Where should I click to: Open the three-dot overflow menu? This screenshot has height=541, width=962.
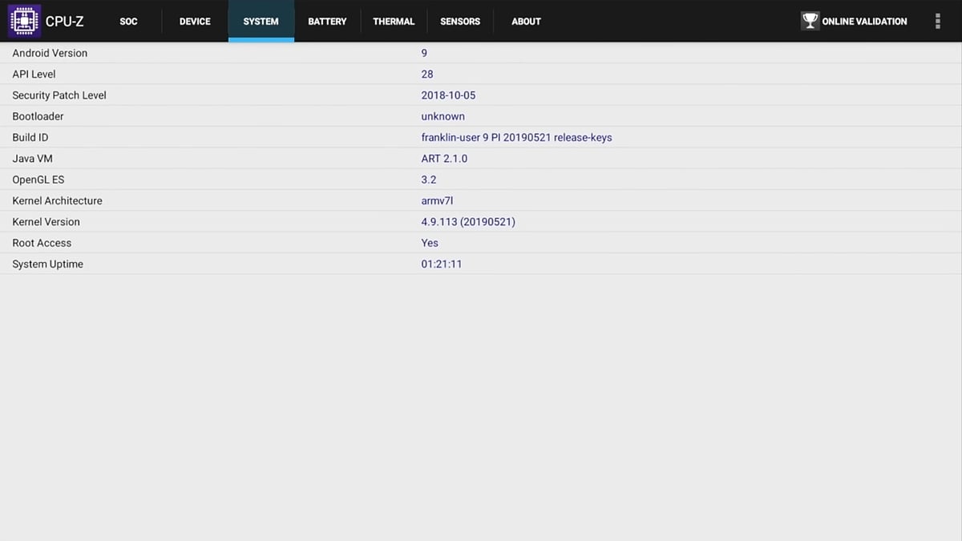[937, 22]
